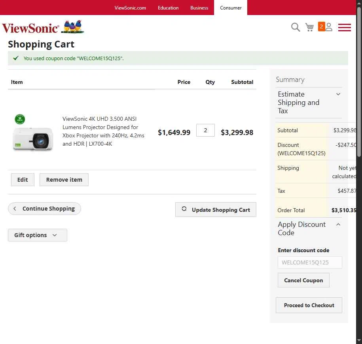362x344 pixels.
Task: Open the shopping cart icon
Action: point(310,27)
